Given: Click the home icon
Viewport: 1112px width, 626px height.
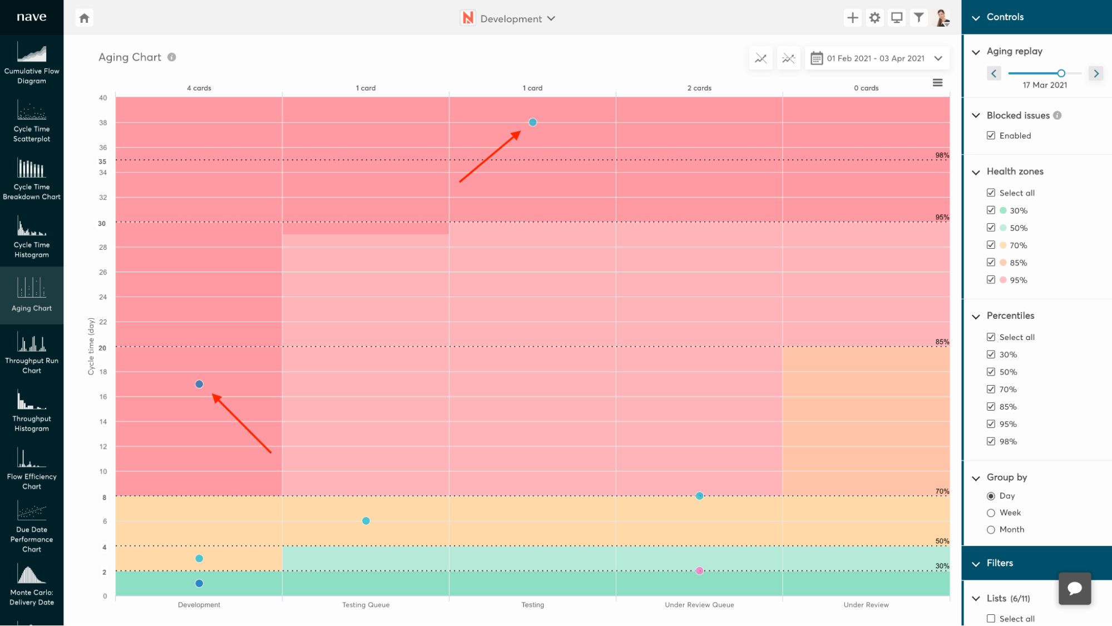Looking at the screenshot, I should click(84, 18).
